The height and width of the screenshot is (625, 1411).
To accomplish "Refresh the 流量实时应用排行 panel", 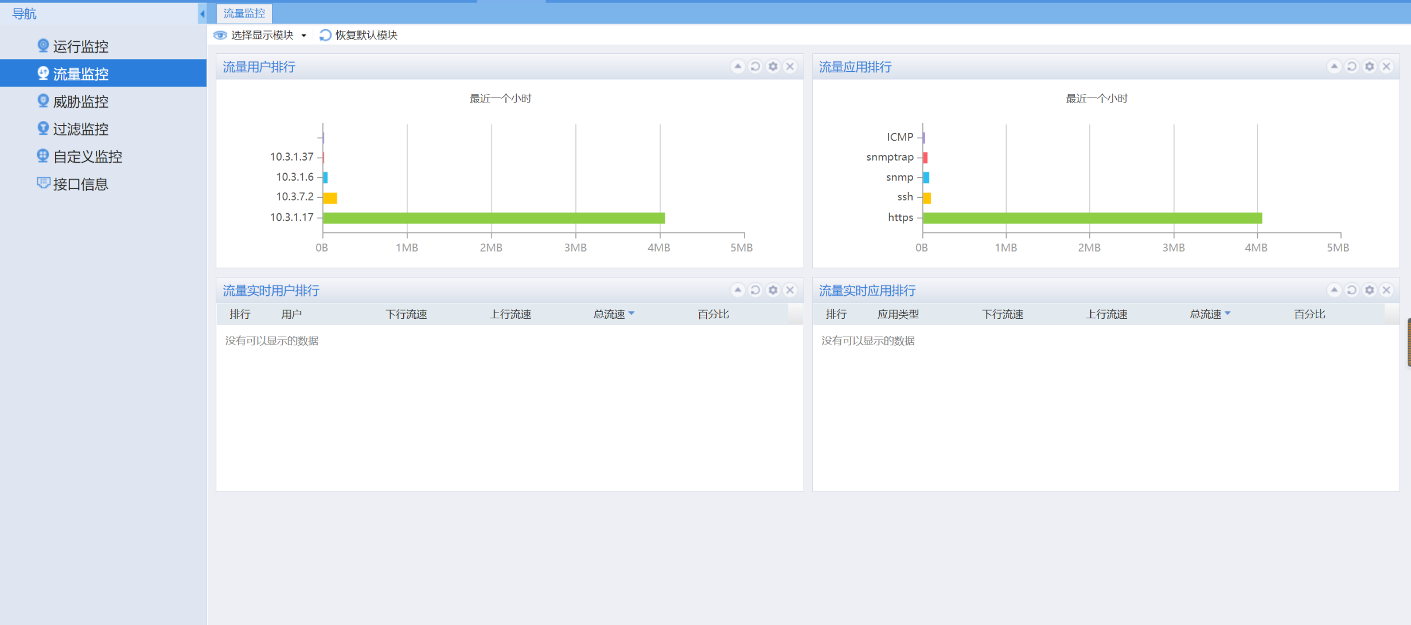I will (x=1352, y=290).
